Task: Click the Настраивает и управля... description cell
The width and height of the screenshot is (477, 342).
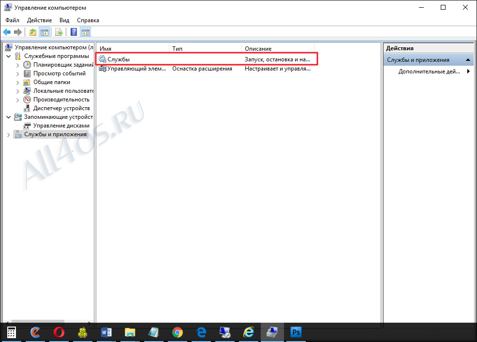Action: (x=277, y=69)
